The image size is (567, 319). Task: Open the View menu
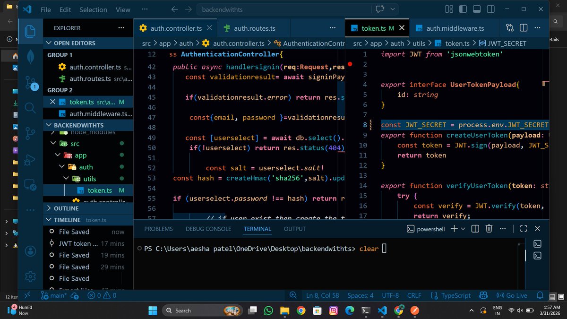pyautogui.click(x=123, y=9)
